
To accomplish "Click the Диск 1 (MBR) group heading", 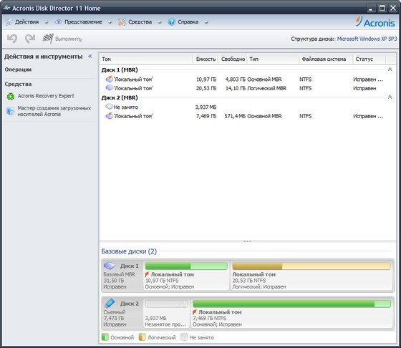I will tap(120, 69).
